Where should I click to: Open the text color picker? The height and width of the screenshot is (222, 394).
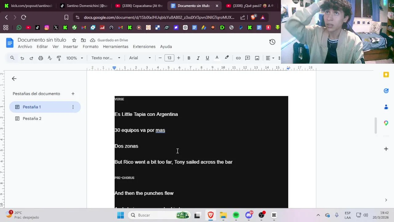tap(217, 58)
